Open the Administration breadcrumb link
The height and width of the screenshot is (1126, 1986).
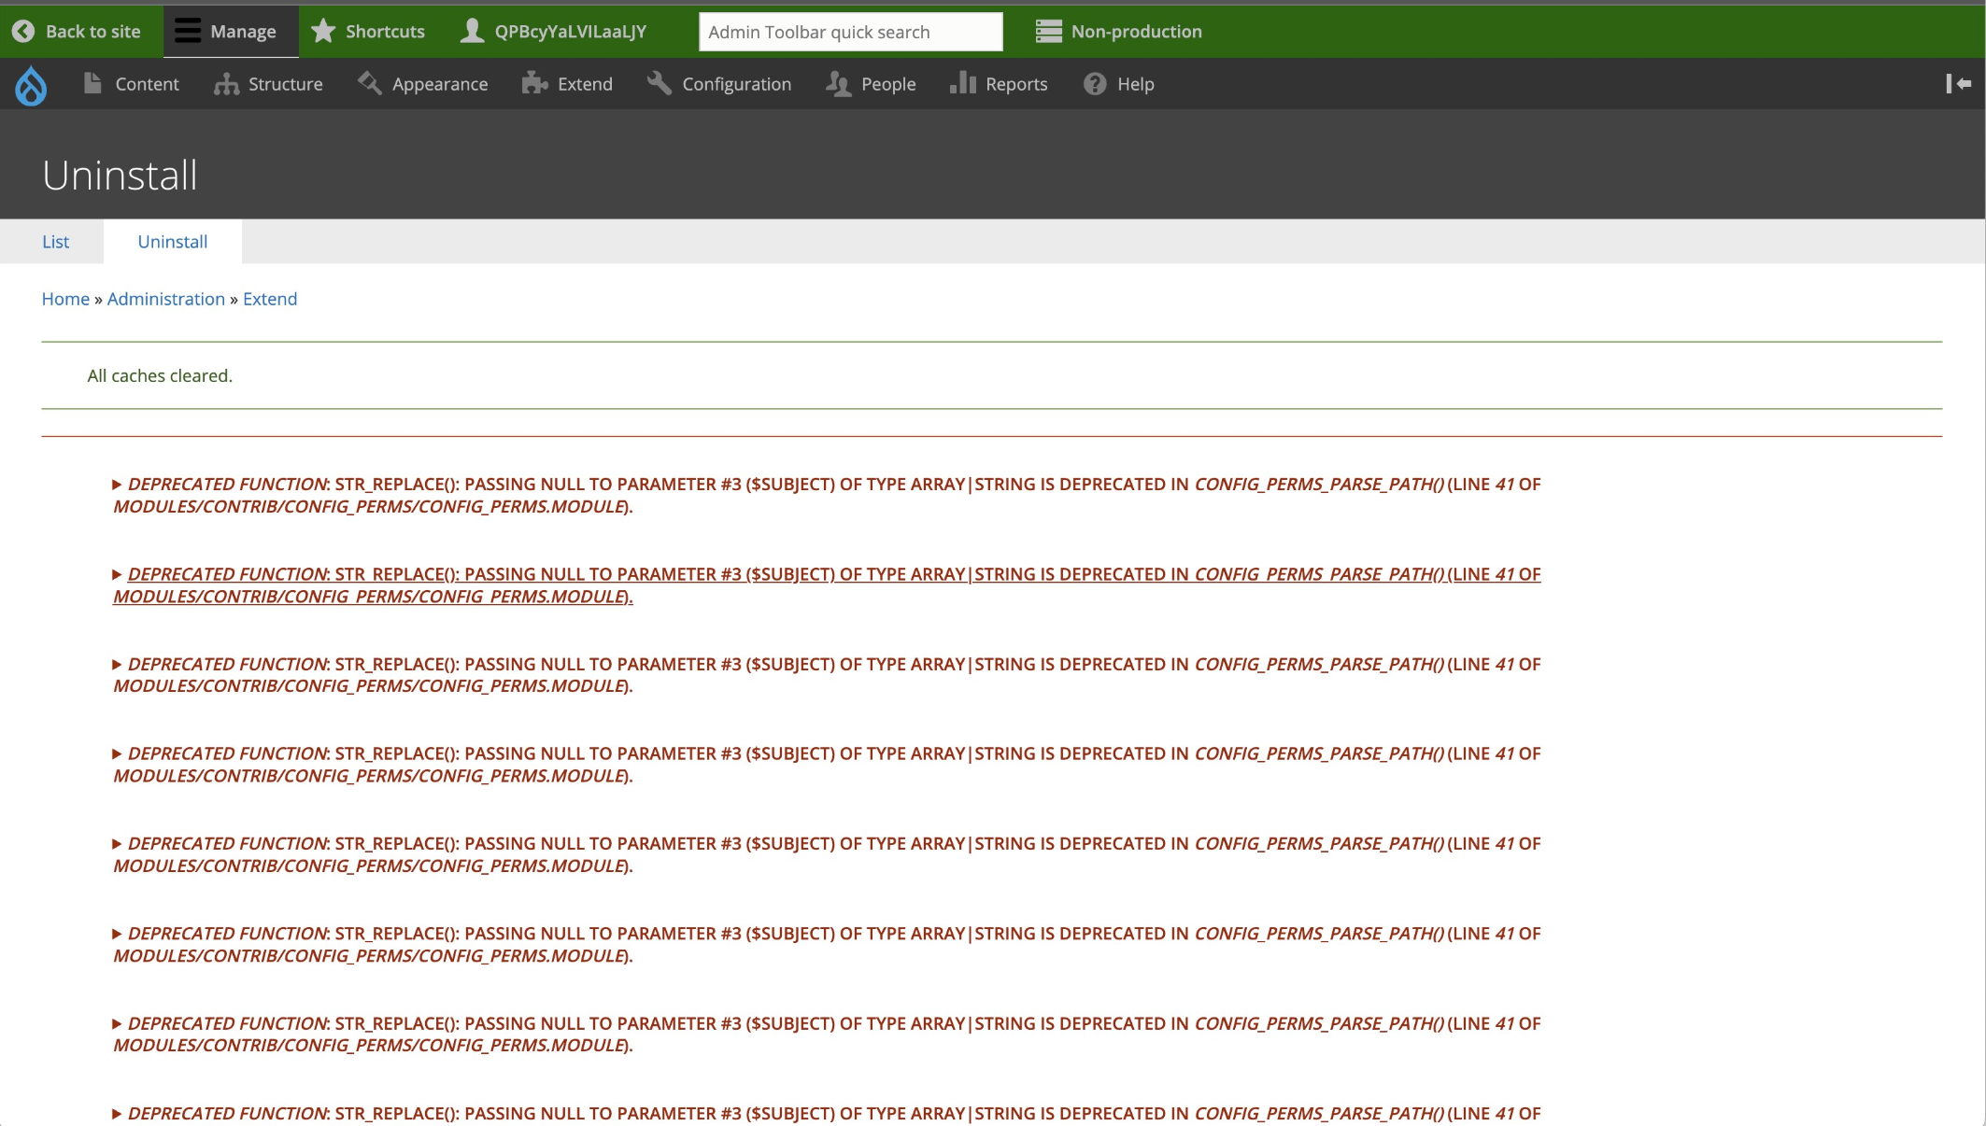pos(165,299)
